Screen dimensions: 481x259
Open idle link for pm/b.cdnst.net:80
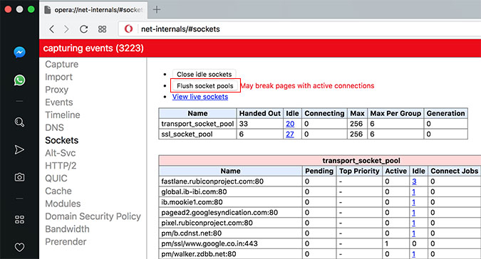click(x=413, y=233)
